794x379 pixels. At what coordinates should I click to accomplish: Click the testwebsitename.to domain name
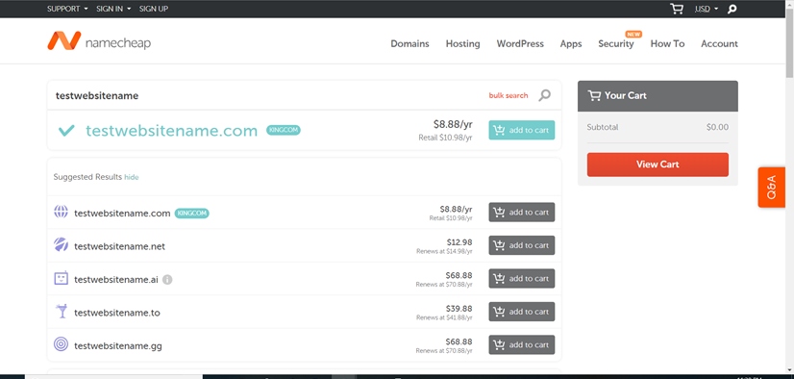pyautogui.click(x=117, y=314)
